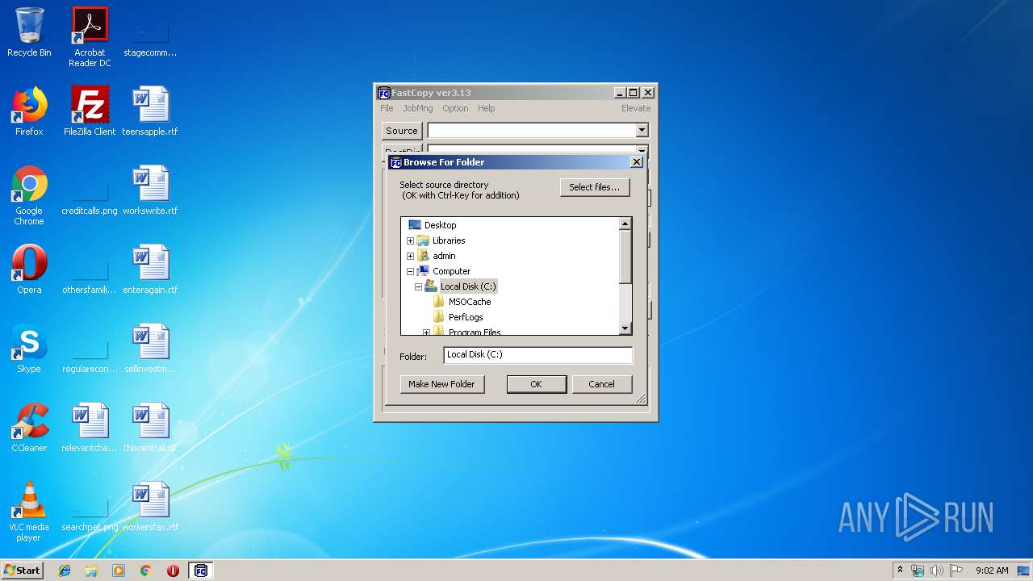Show hidden tray icons arrow
The image size is (1033, 581).
(x=900, y=571)
